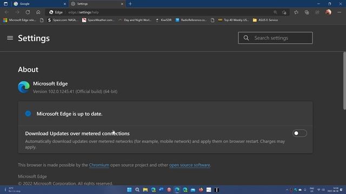
Task: Click the active Microsoft Edge taskbar icon
Action: (x=177, y=190)
